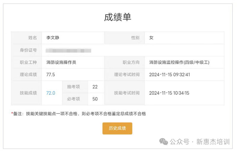237x151 pixels.
Task: Click the 技能成绩 row label
Action: [x=28, y=93]
